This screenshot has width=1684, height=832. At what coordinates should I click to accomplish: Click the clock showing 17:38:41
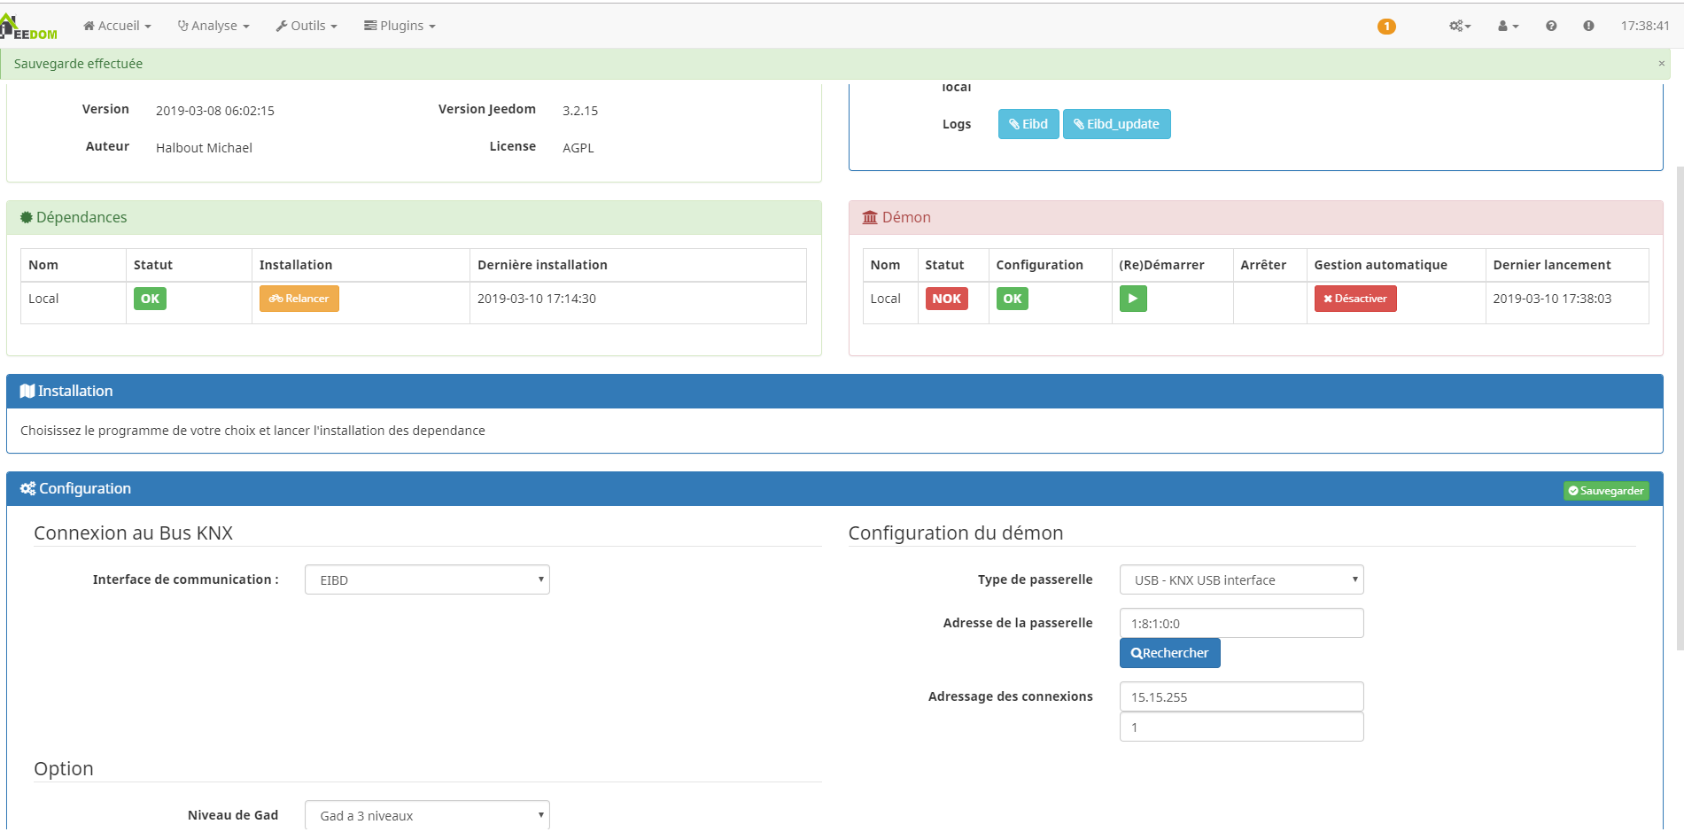click(1645, 26)
